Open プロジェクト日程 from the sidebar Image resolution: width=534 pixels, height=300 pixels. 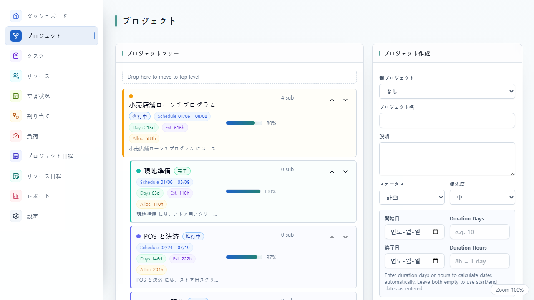coord(52,156)
